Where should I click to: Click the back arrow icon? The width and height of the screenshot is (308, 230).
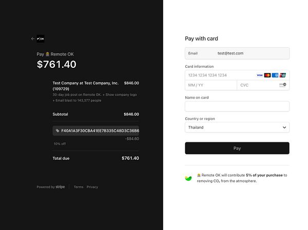pyautogui.click(x=33, y=39)
